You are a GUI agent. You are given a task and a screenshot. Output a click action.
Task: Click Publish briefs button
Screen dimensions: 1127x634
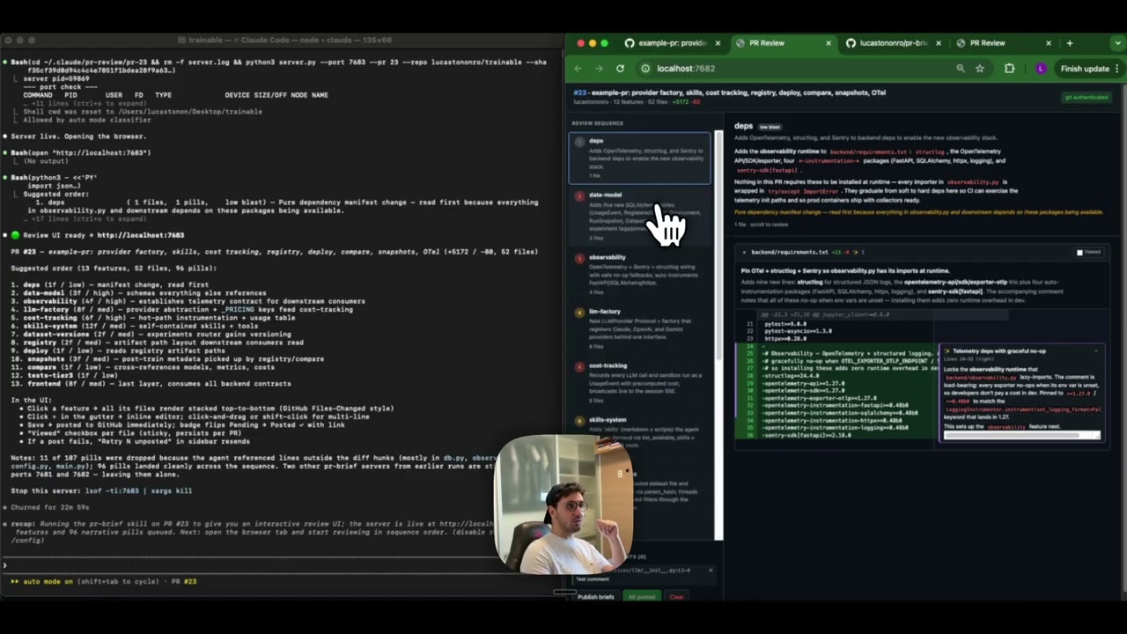[x=595, y=597]
